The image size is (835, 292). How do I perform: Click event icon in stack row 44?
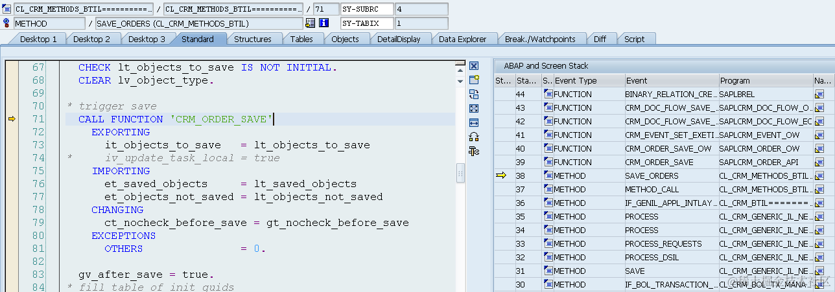[x=548, y=94]
